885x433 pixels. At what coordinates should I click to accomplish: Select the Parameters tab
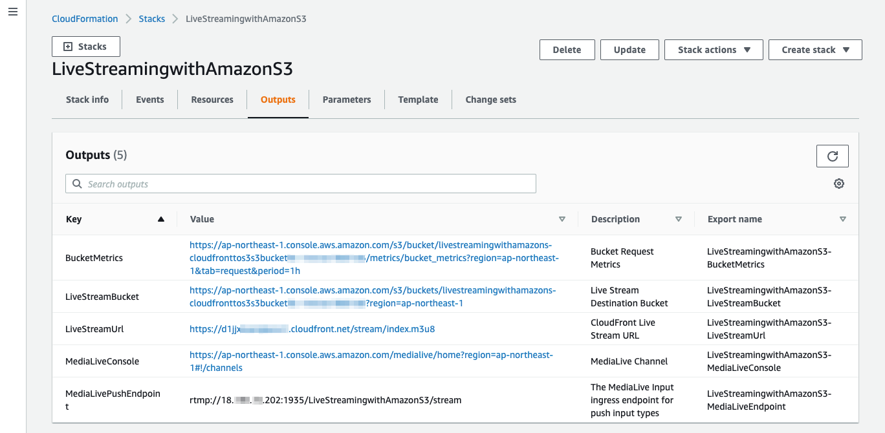347,100
